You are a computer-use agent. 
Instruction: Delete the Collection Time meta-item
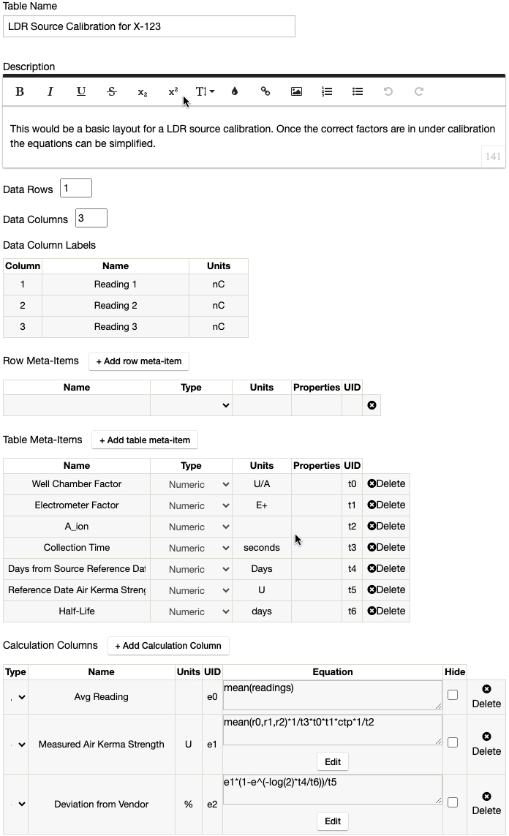coord(386,547)
